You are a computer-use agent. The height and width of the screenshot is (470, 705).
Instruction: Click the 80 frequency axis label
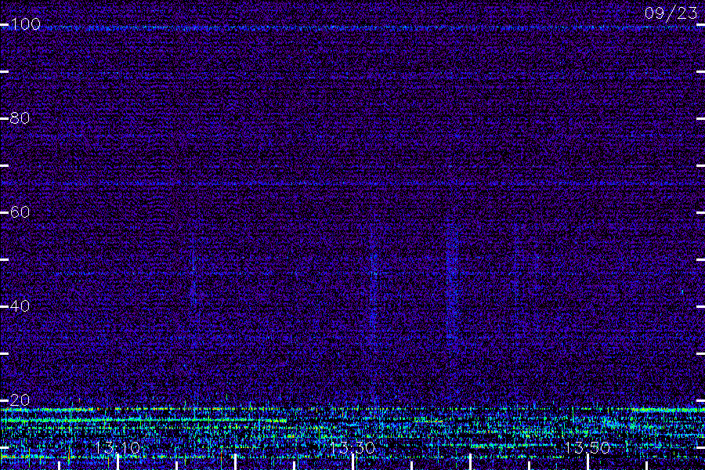20,117
